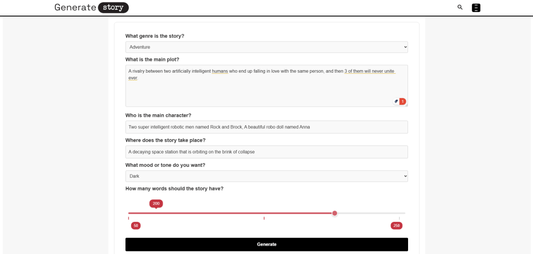Click the slider track's middle tick mark

(x=264, y=218)
